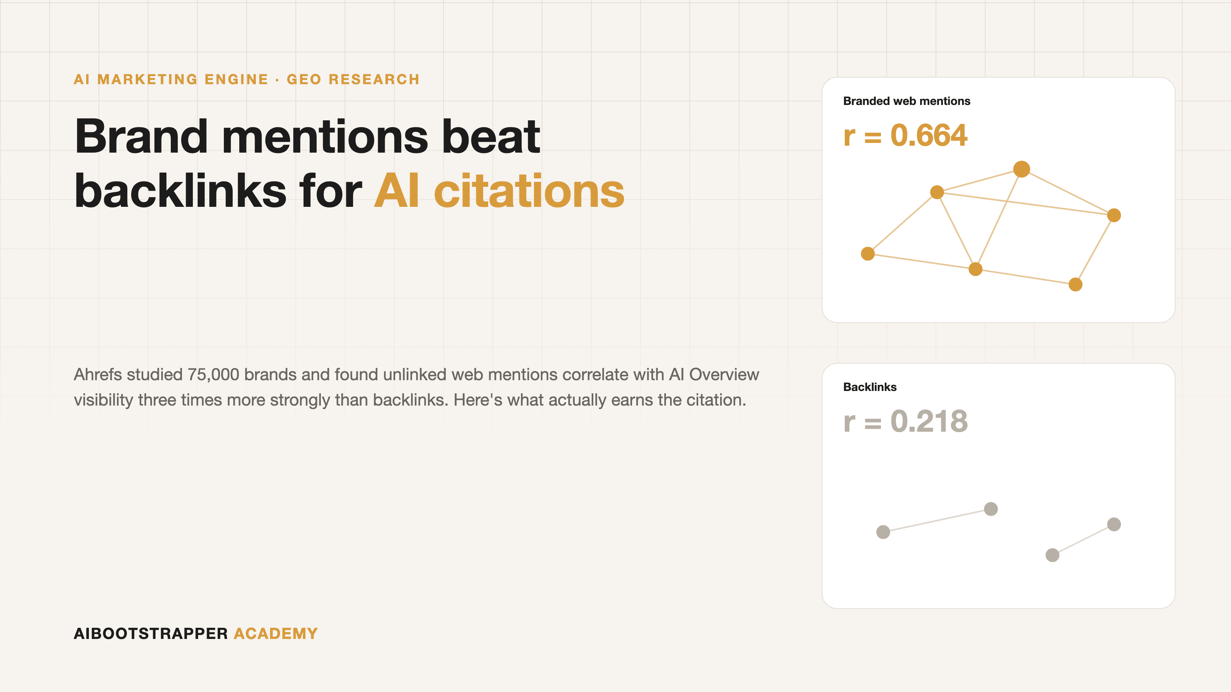1231x692 pixels.
Task: Click the bottom-right orange node in mentions graph
Action: tap(1075, 284)
